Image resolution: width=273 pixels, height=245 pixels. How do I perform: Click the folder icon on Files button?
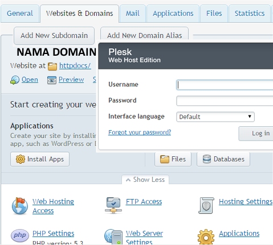(165, 159)
